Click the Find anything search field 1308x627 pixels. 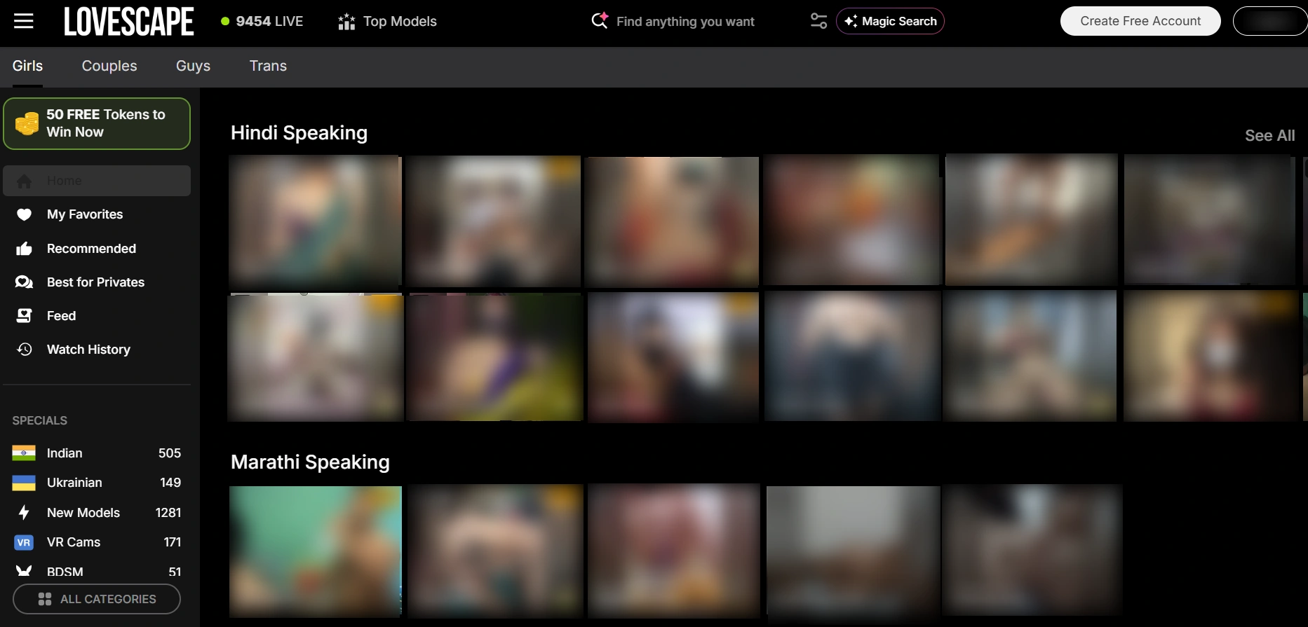pyautogui.click(x=685, y=22)
